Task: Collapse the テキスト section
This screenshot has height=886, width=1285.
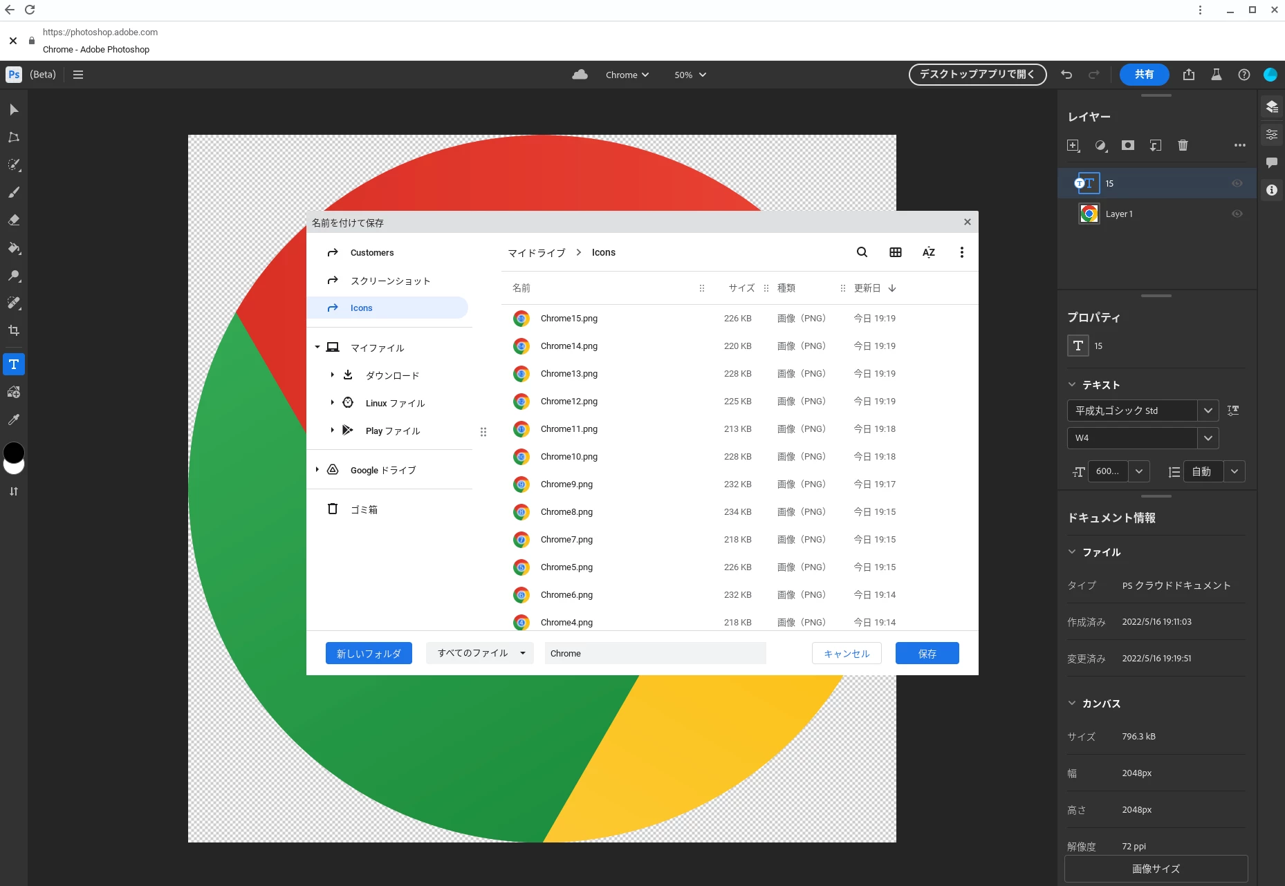Action: coord(1072,385)
